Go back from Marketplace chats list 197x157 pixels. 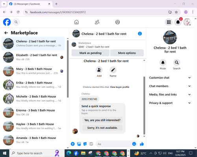6,33
